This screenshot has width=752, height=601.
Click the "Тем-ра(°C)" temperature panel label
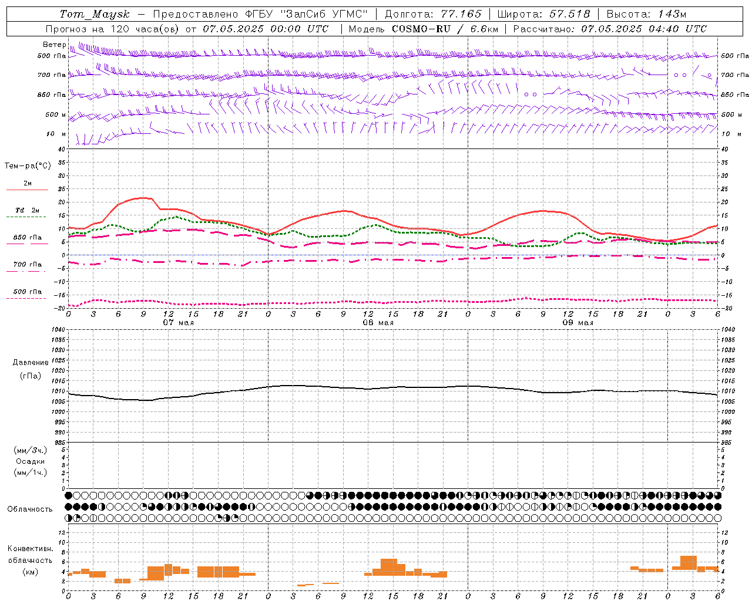(28, 166)
